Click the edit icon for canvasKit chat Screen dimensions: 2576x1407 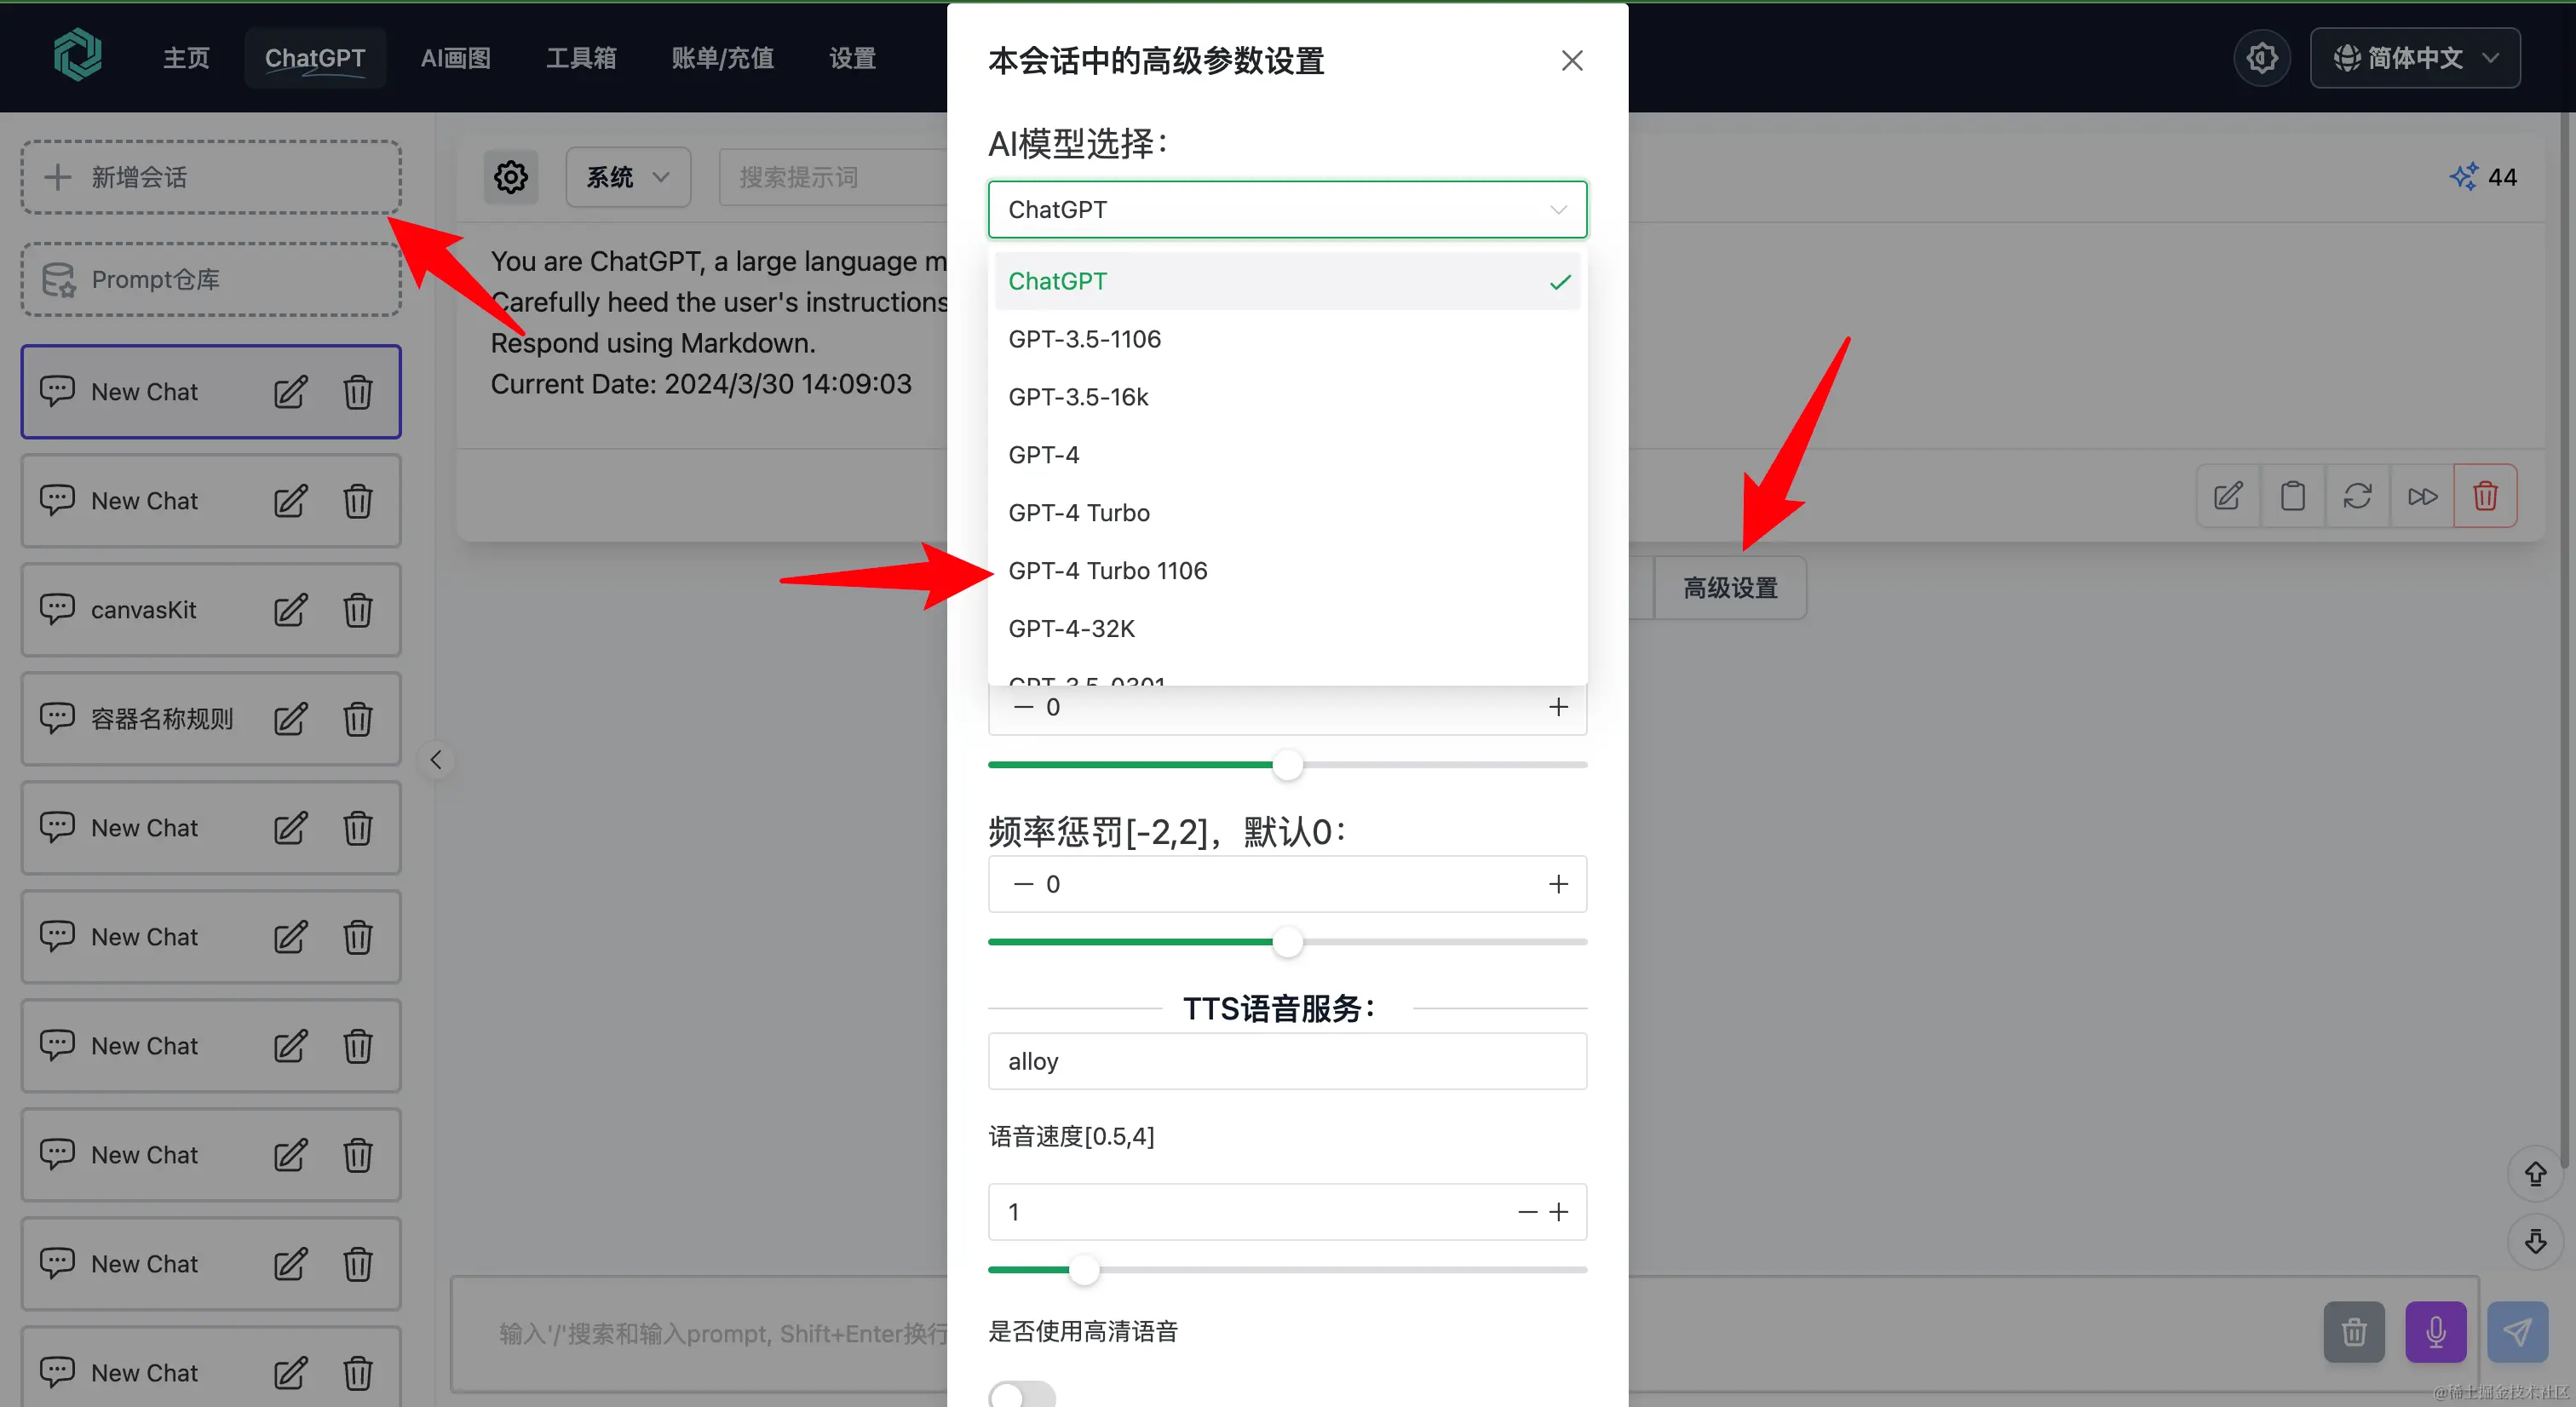click(x=290, y=610)
